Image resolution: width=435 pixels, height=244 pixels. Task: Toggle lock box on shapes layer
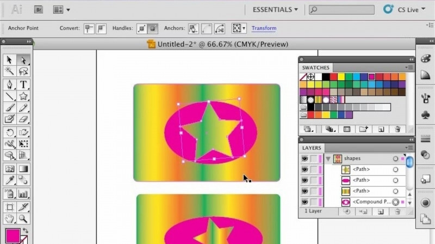[314, 158]
